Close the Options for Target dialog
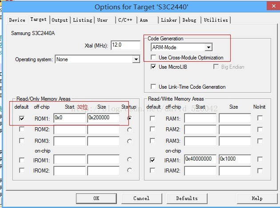This screenshot has height=208, width=280. [273, 6]
